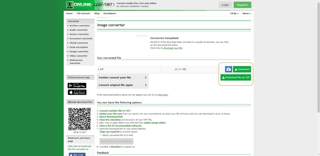Open the App Store badge
Image resolution: width=320 pixels, height=156 pixels.
point(77,92)
